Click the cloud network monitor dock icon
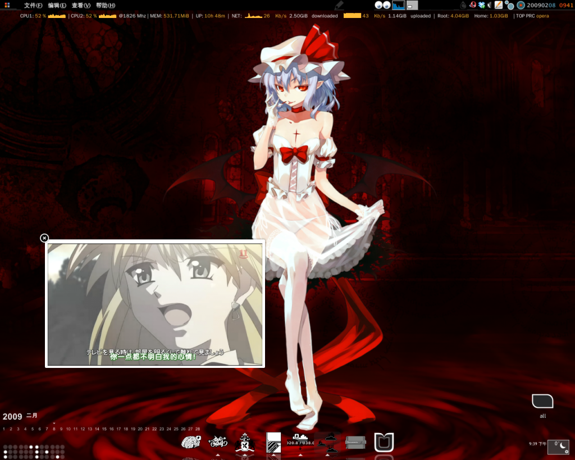Viewport: 575px width, 460px height. point(300,442)
